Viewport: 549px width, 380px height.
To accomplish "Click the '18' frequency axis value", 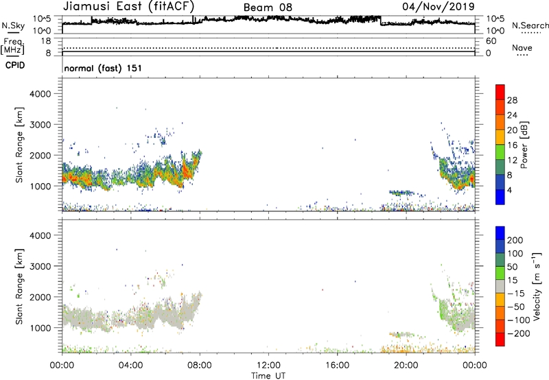I will 46,41.
